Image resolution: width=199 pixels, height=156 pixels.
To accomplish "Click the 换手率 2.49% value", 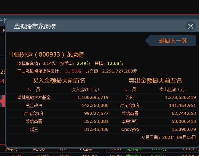I will point(83,63).
